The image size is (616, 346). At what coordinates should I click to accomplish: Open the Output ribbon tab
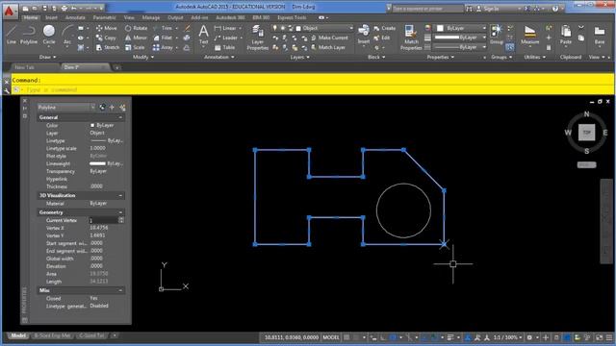pos(175,17)
